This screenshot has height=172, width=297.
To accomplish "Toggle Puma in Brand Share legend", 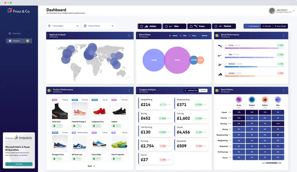I will point(192,36).
